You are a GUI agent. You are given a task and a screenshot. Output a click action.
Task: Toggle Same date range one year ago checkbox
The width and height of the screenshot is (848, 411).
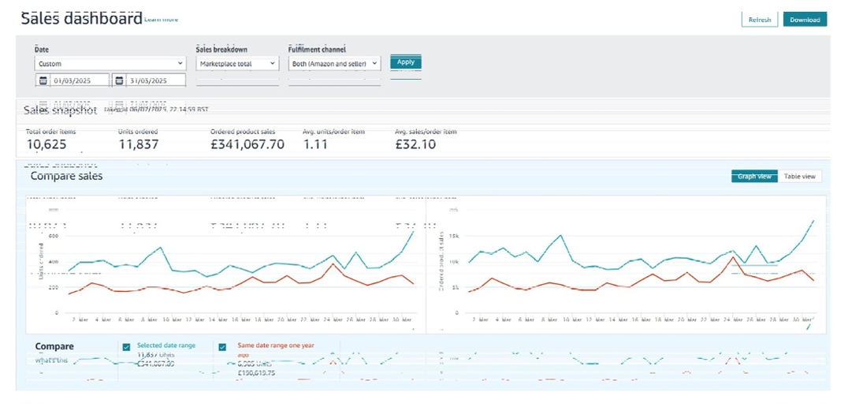pos(222,346)
